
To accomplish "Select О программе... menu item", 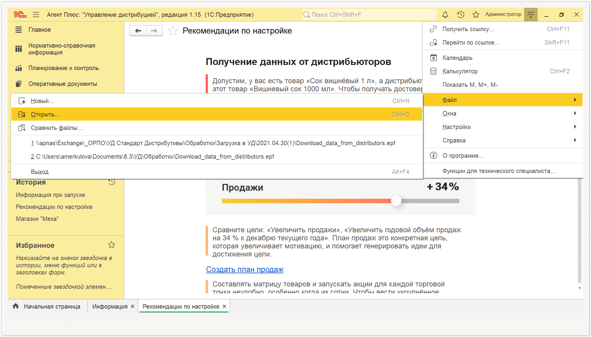I will coord(503,156).
